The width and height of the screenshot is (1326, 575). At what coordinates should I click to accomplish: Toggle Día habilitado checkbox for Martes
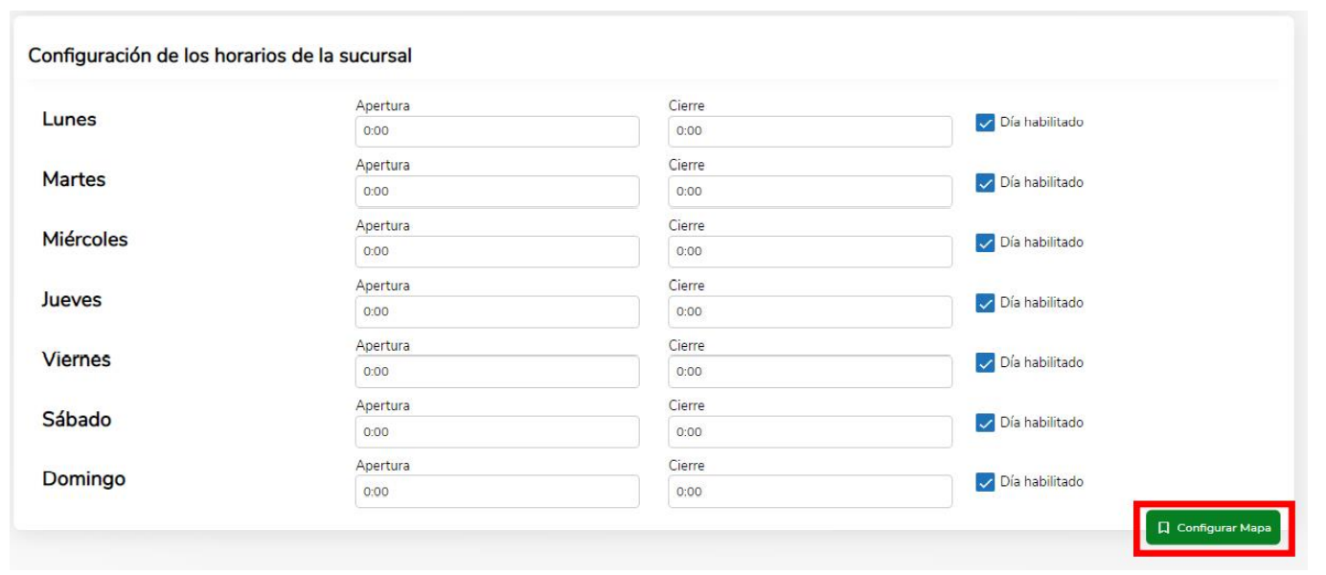pyautogui.click(x=985, y=183)
